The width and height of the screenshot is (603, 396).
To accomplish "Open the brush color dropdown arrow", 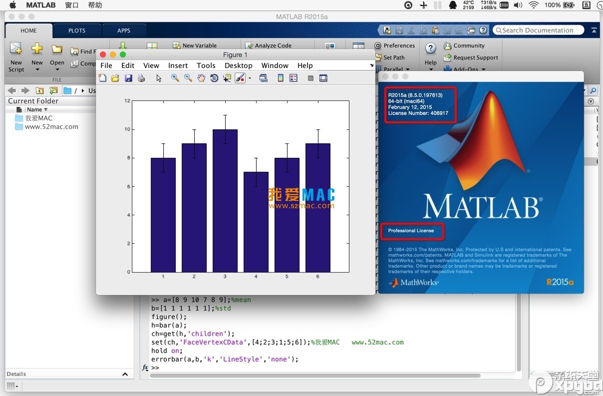I will [x=249, y=78].
